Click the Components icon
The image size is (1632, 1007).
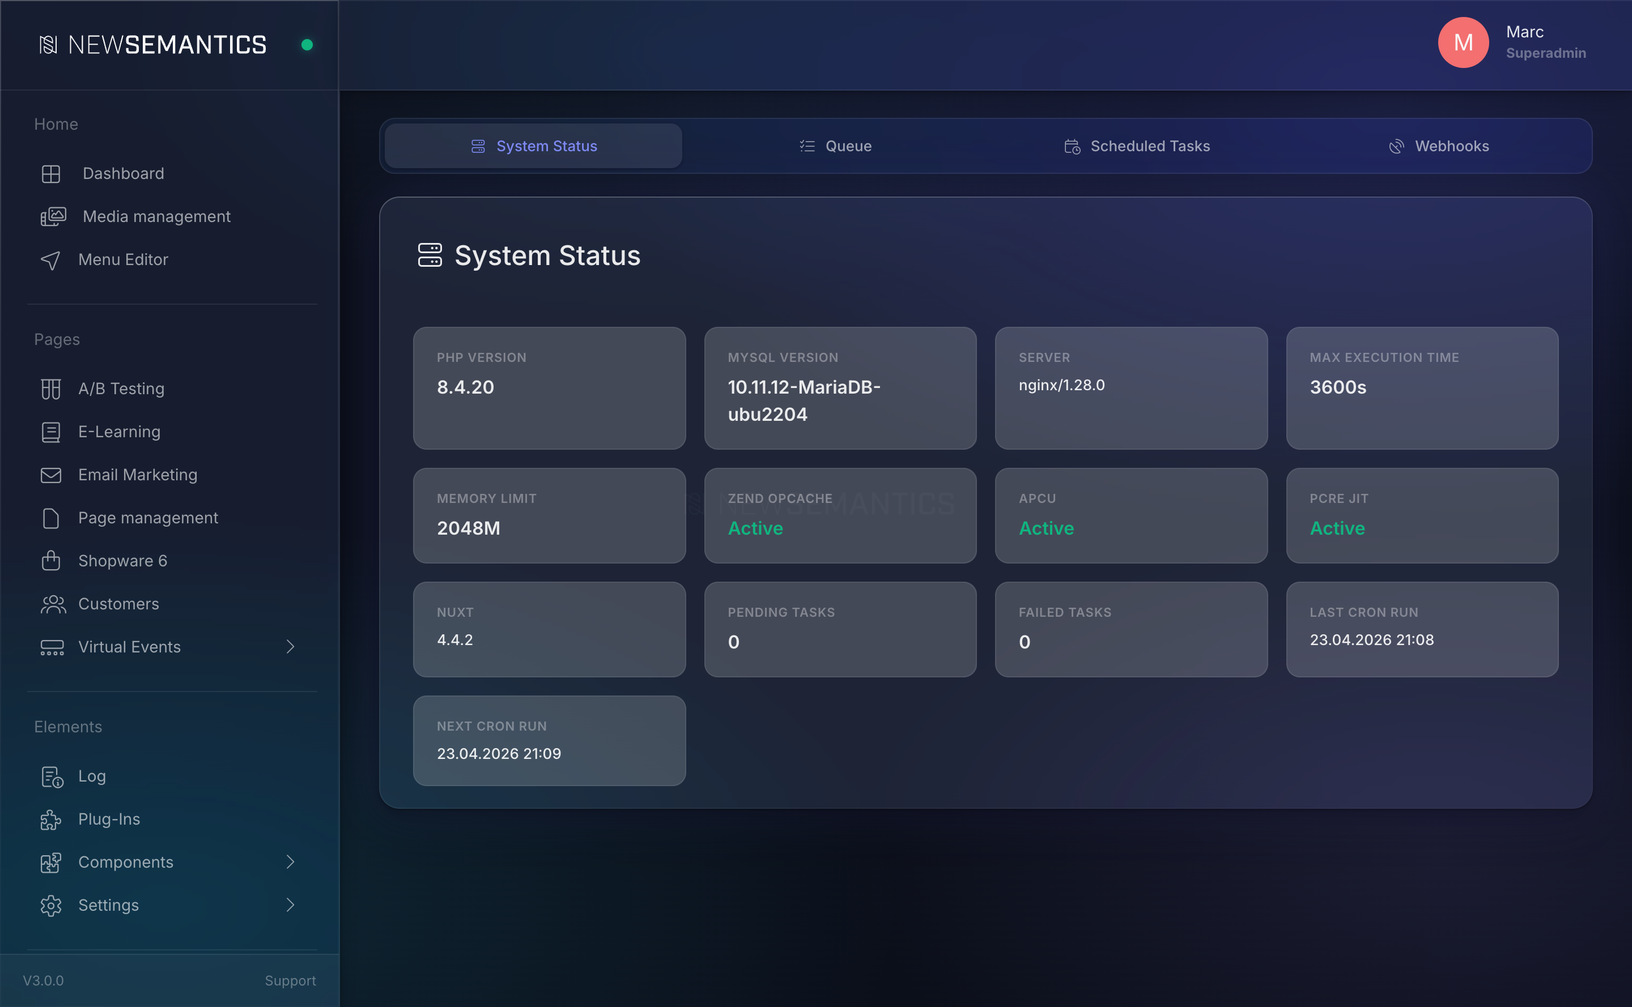coord(50,863)
